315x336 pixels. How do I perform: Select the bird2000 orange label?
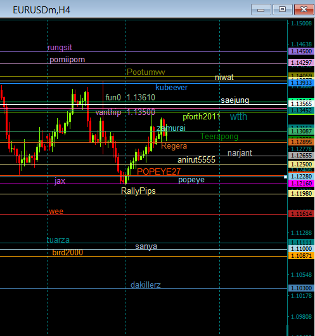coord(67,253)
